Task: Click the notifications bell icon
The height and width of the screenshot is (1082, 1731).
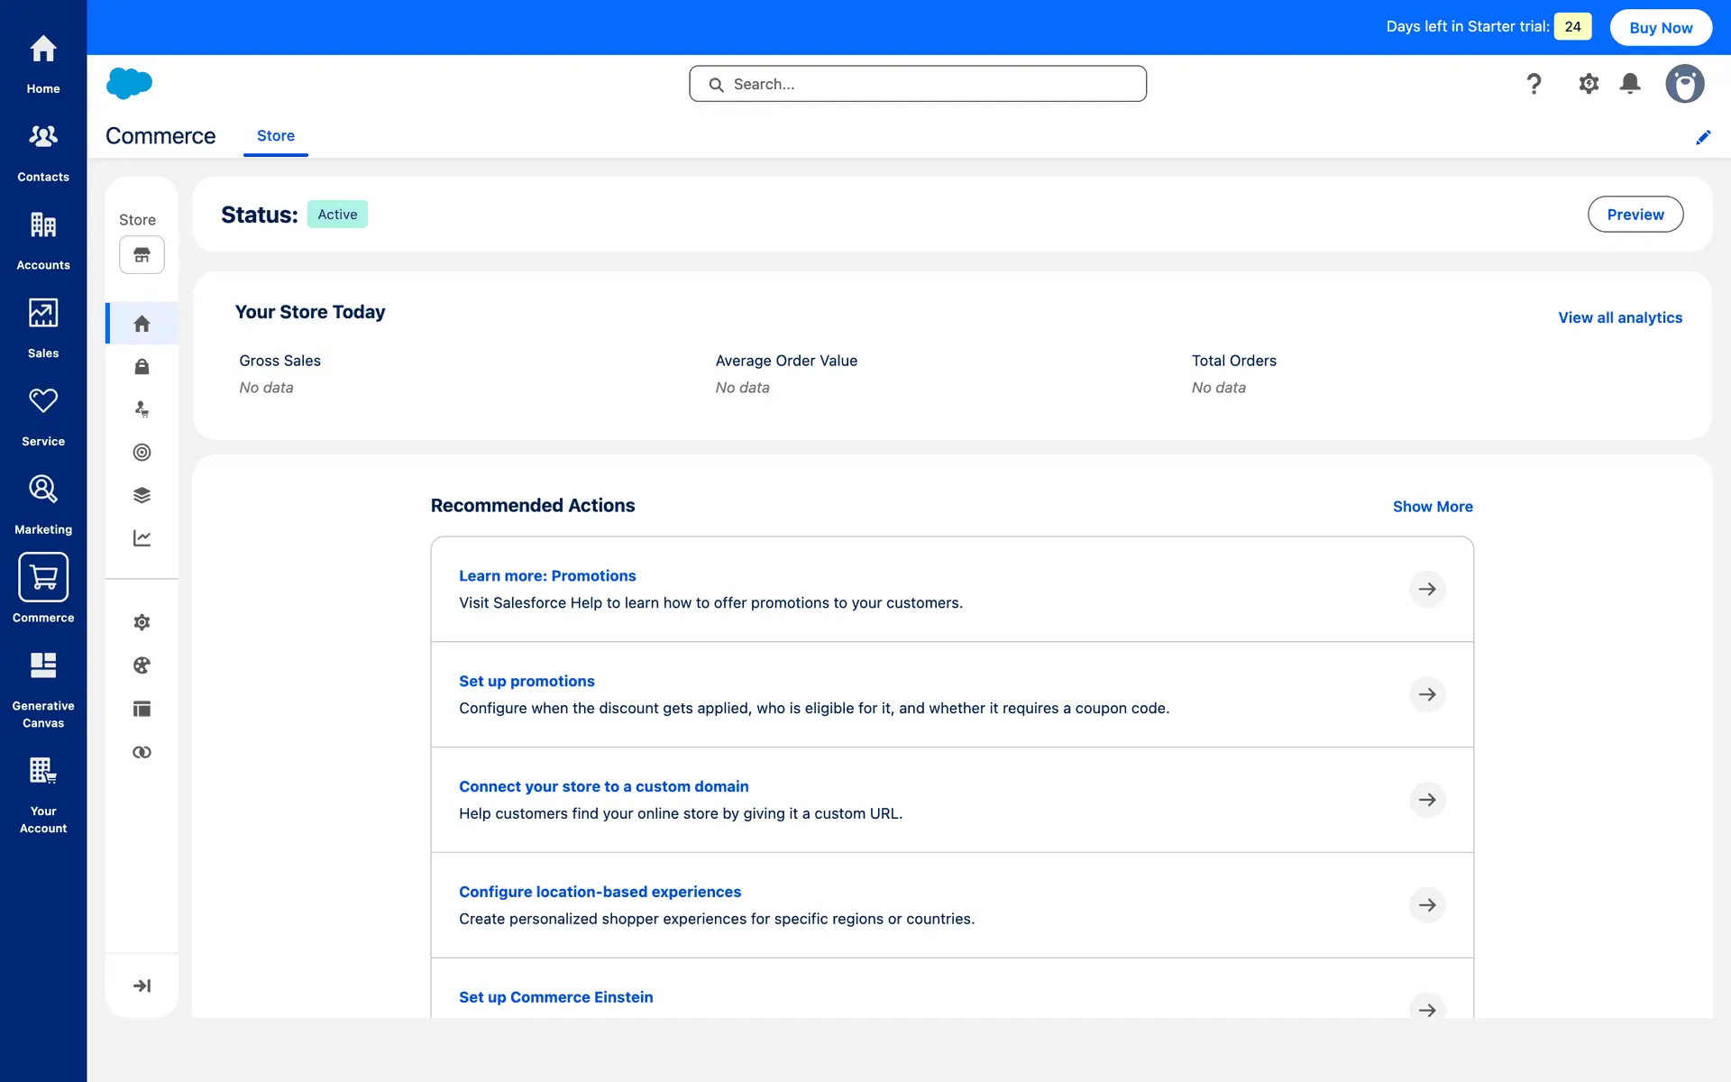Action: (x=1630, y=84)
